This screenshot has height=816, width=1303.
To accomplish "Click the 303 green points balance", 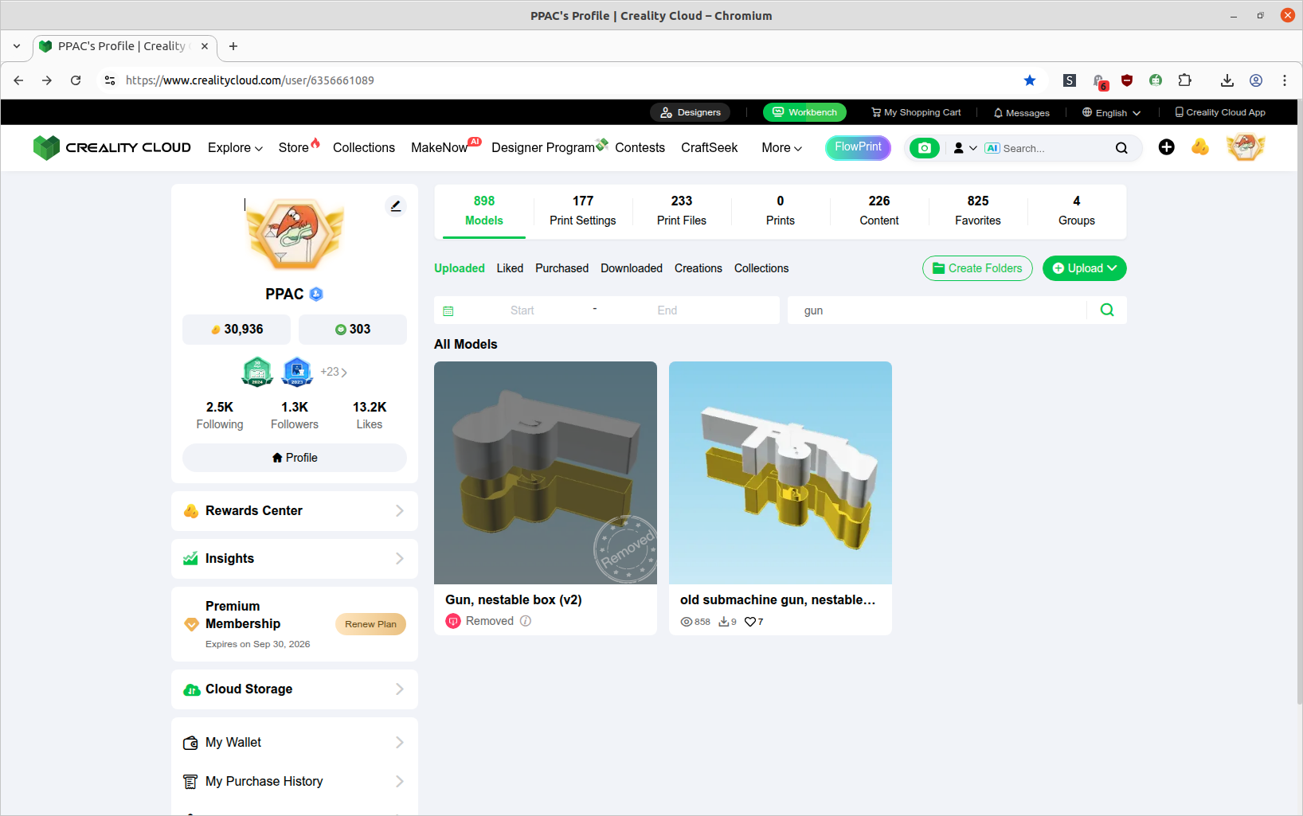I will (353, 330).
